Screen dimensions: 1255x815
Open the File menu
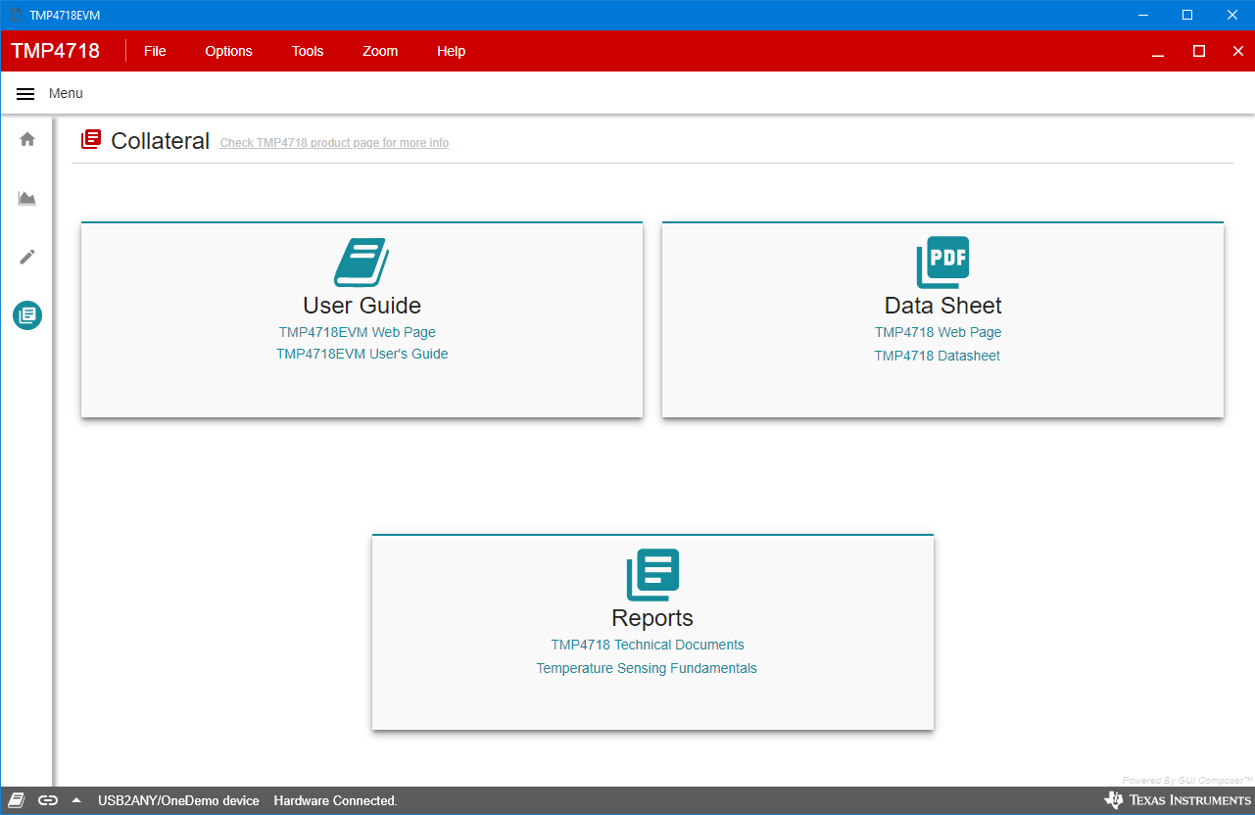155,51
